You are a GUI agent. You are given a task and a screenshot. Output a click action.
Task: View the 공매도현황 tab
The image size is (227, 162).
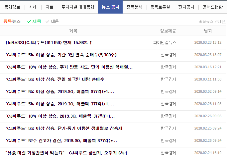(x=213, y=7)
